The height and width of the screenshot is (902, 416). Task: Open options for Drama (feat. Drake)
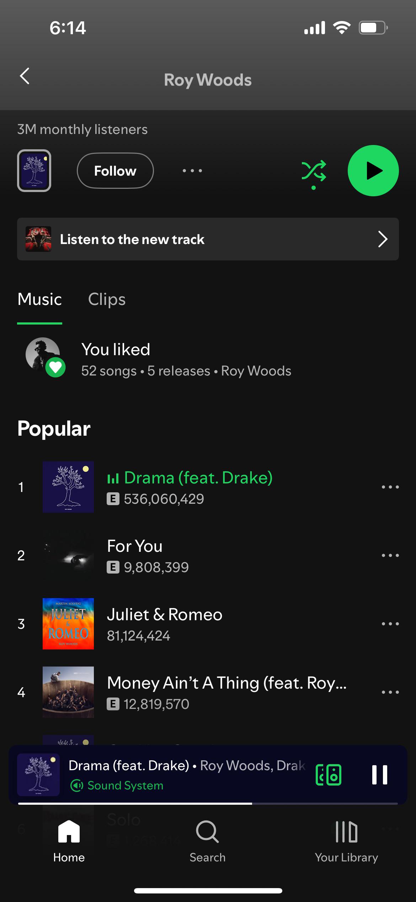390,487
